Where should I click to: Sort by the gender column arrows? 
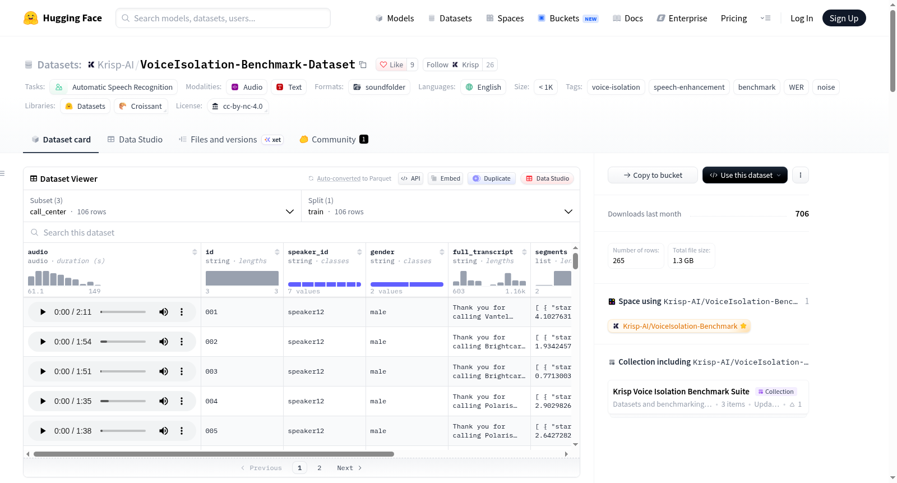click(x=442, y=252)
